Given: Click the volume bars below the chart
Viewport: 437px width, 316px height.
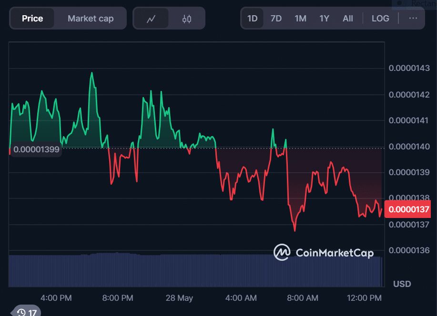Looking at the screenshot, I should [x=191, y=270].
